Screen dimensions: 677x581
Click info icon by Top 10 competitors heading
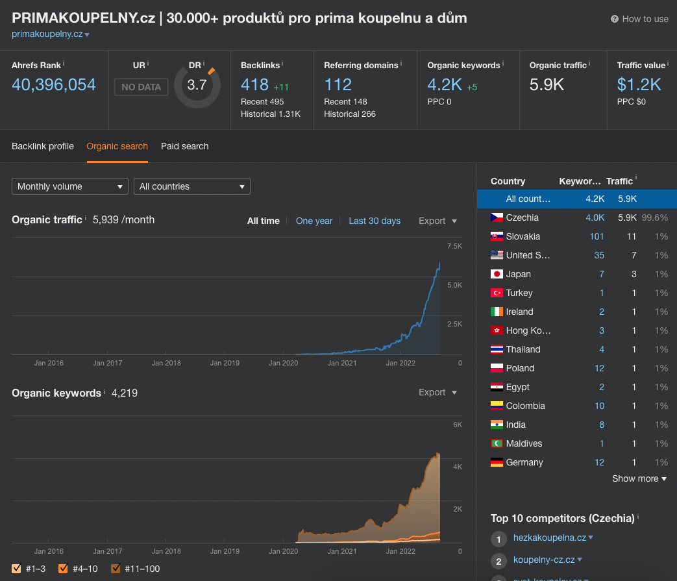637,516
